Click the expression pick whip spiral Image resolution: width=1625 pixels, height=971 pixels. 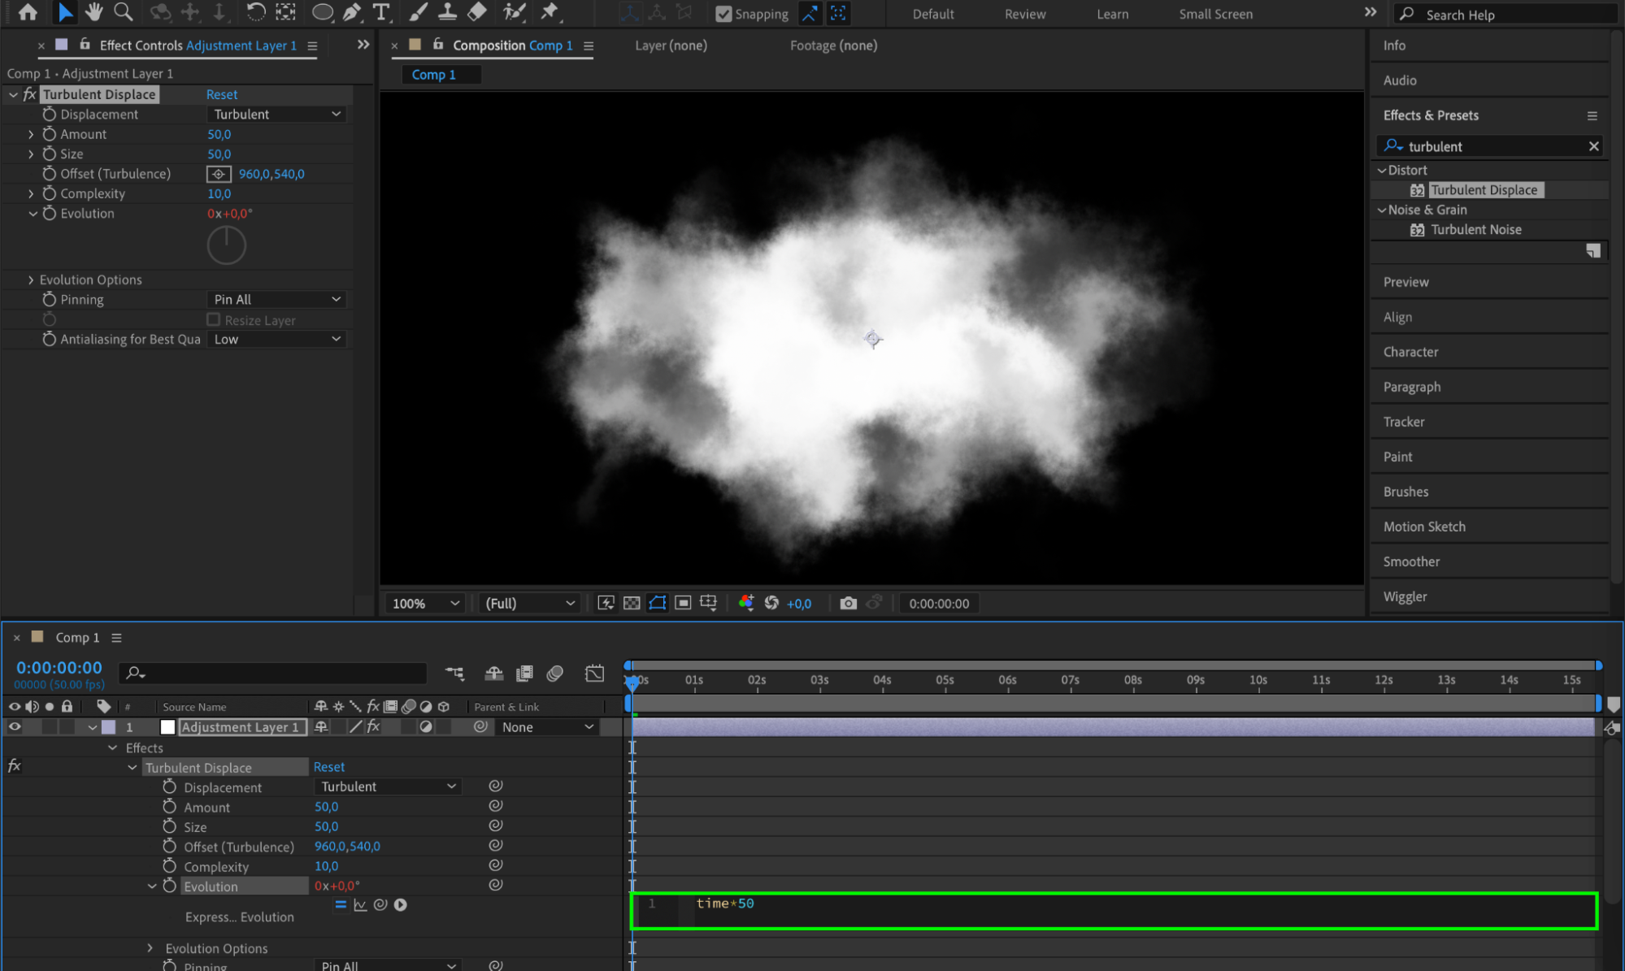(x=380, y=904)
